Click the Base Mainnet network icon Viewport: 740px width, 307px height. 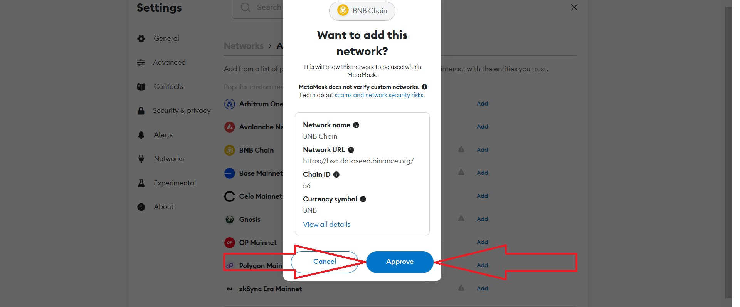pos(230,173)
